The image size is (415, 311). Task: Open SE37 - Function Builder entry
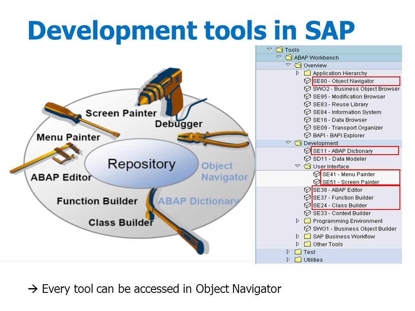(343, 197)
